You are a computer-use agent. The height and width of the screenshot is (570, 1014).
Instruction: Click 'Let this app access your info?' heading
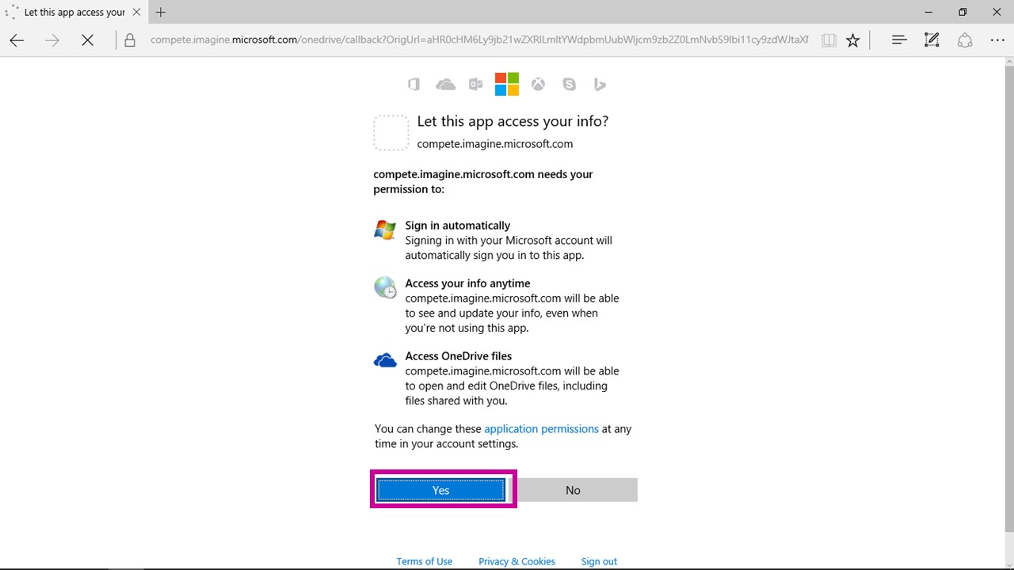click(513, 121)
